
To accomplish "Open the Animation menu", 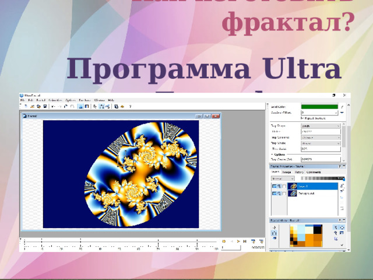I will (55, 100).
